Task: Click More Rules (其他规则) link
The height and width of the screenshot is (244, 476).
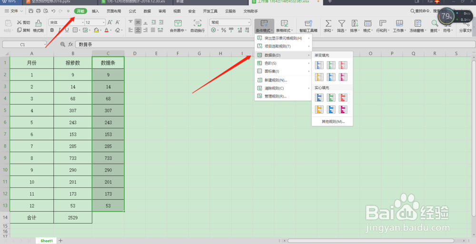Action: click(333, 122)
